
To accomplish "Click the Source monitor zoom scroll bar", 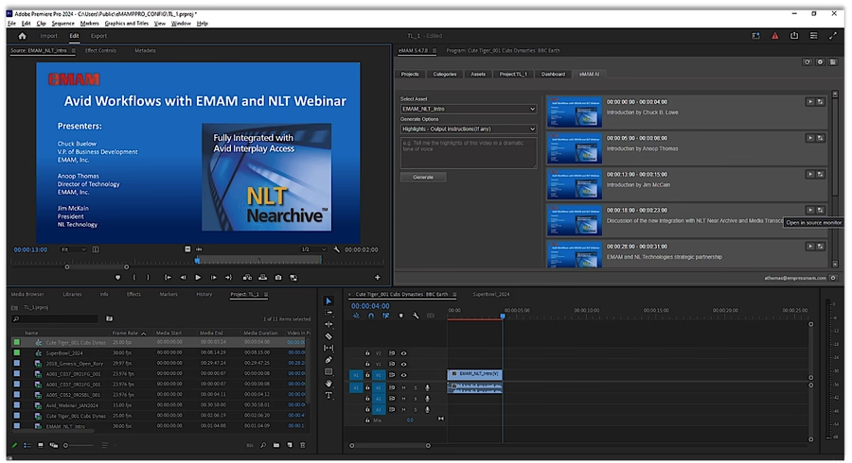I will click(x=97, y=266).
